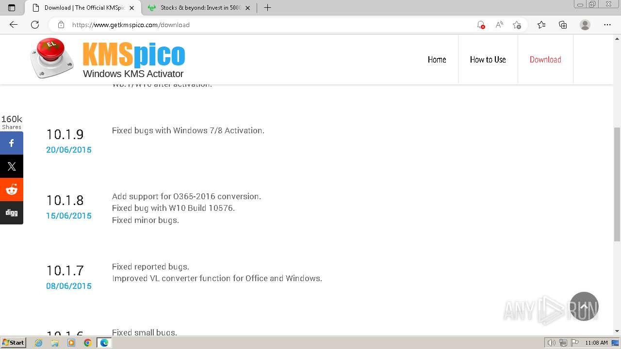
Task: Click the network tray icon
Action: [563, 343]
